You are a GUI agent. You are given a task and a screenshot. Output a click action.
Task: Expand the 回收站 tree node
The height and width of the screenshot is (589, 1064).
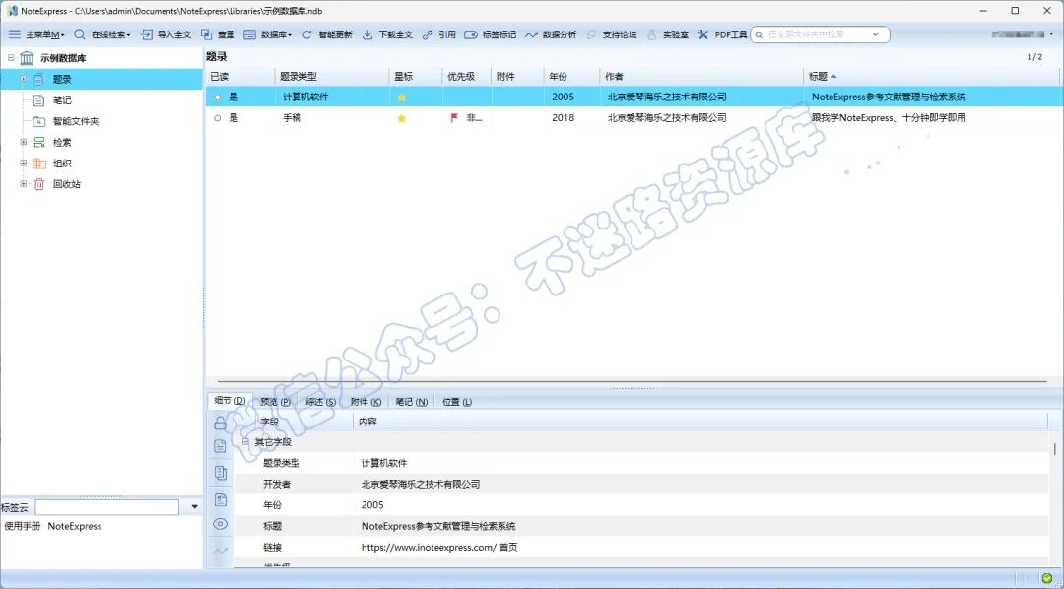pyautogui.click(x=23, y=184)
